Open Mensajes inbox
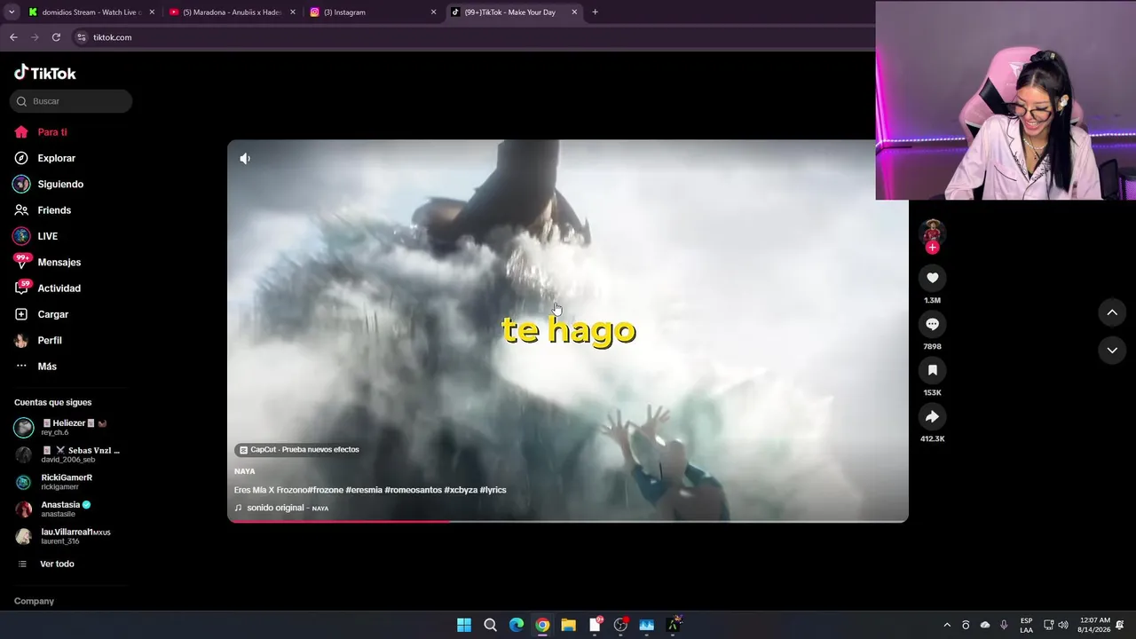Screen dimensions: 1136x639 pyautogui.click(x=59, y=263)
